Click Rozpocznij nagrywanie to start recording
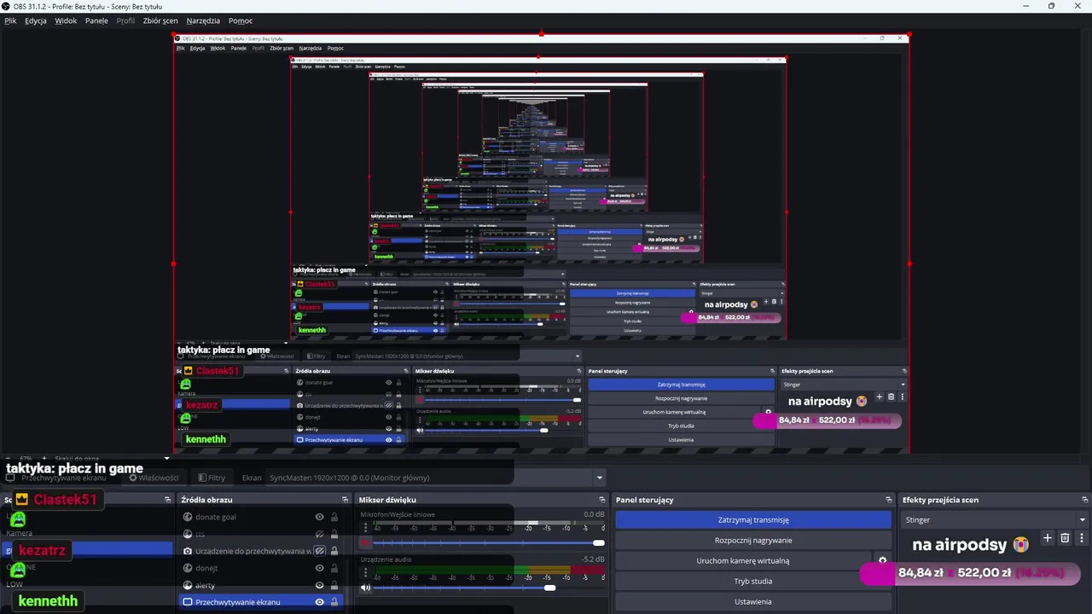This screenshot has height=614, width=1092. tap(753, 540)
